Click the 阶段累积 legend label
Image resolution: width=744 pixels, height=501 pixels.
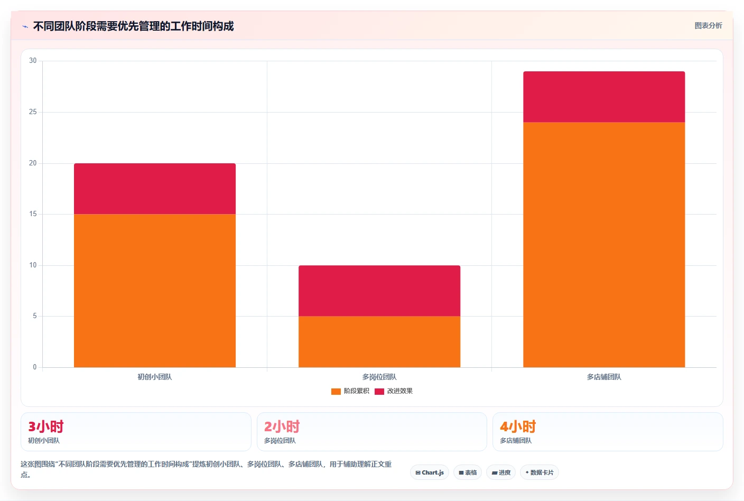click(x=356, y=391)
